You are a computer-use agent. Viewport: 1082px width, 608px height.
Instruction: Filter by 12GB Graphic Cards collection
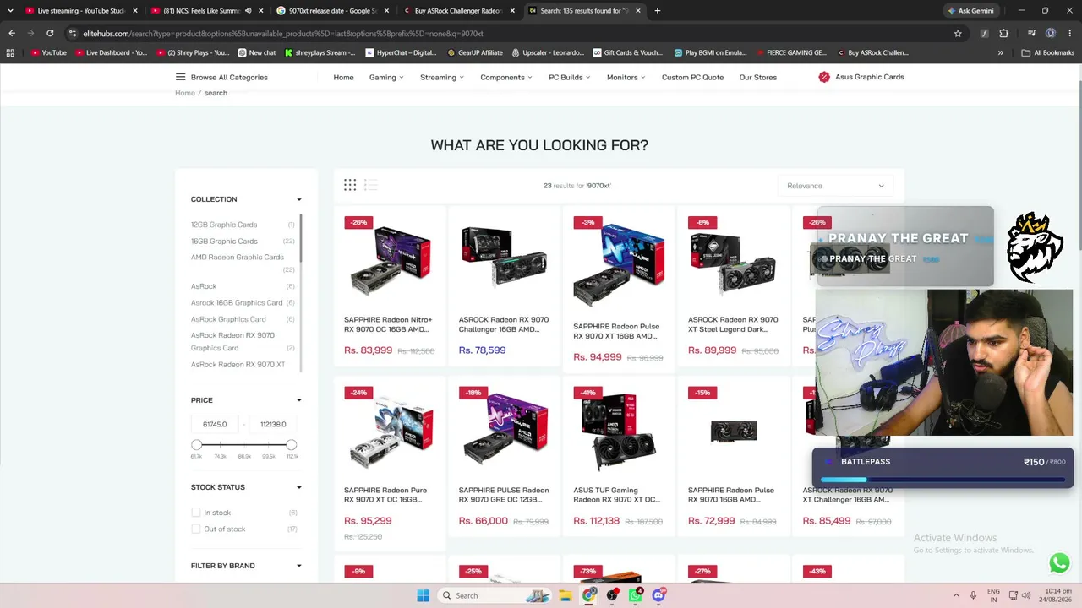pyautogui.click(x=224, y=225)
